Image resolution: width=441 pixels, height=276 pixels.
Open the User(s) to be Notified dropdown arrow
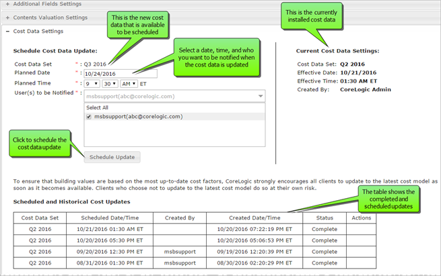[261, 97]
